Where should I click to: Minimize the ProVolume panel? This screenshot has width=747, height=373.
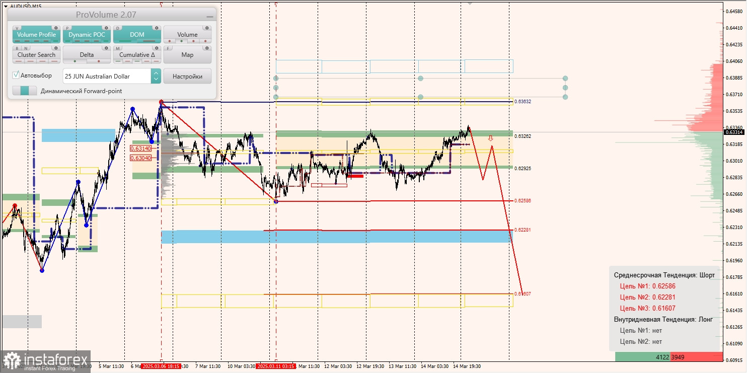[210, 17]
